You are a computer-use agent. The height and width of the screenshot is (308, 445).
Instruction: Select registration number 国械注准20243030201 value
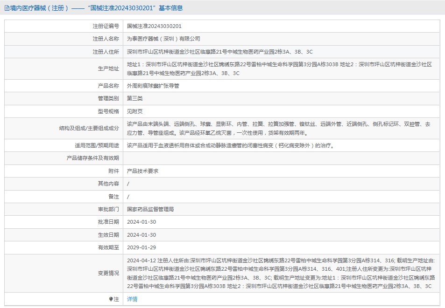tap(154, 26)
